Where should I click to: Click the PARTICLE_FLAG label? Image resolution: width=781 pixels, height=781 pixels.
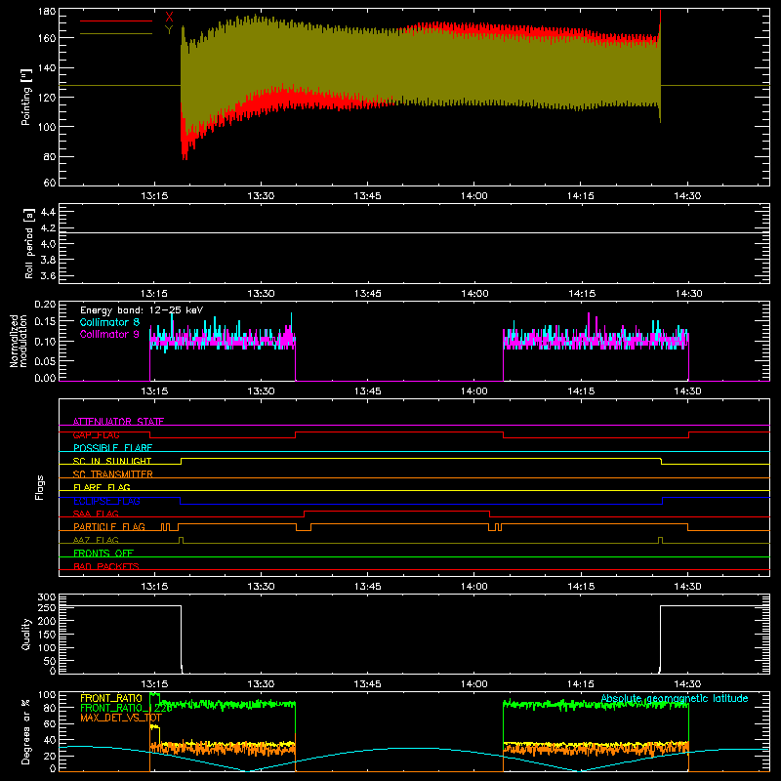pos(109,527)
